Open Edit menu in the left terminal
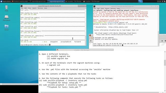Viewport: 166px width, 93px height. (26, 8)
